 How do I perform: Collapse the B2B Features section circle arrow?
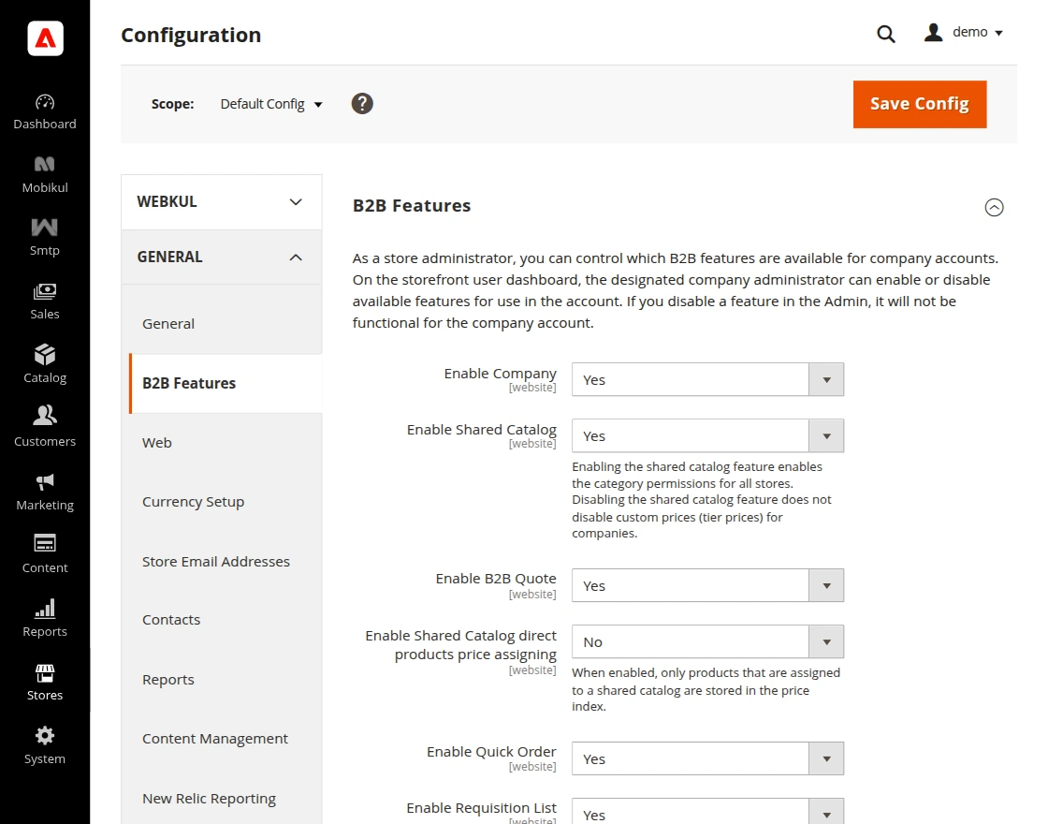994,207
